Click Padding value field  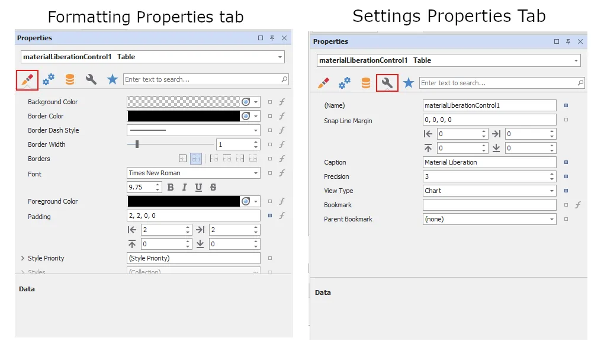(194, 216)
